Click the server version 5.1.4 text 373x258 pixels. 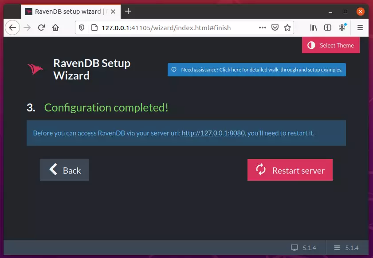(352, 248)
